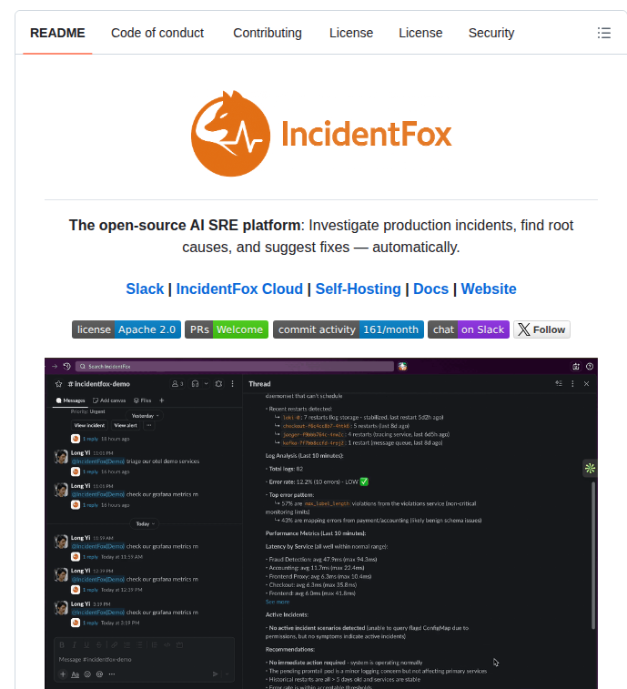Click 'triage our otel demo services' message
The width and height of the screenshot is (627, 689).
pyautogui.click(x=163, y=461)
